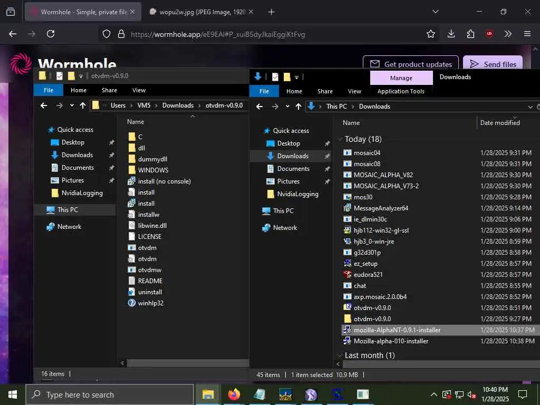The height and width of the screenshot is (405, 540).
Task: Bookmark this page with the star icon
Action: tap(430, 34)
